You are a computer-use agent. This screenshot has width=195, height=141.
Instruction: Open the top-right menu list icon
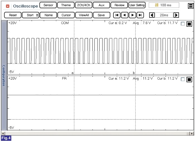pyautogui.click(x=191, y=6)
